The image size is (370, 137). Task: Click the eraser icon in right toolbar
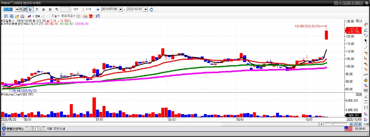[x=366, y=30]
